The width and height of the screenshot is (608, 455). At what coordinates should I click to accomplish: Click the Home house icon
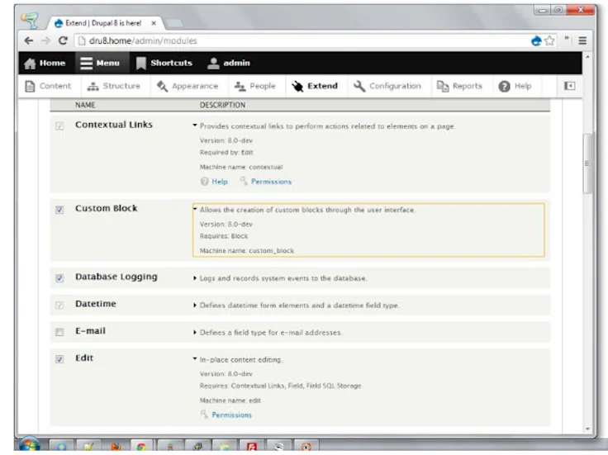point(30,64)
